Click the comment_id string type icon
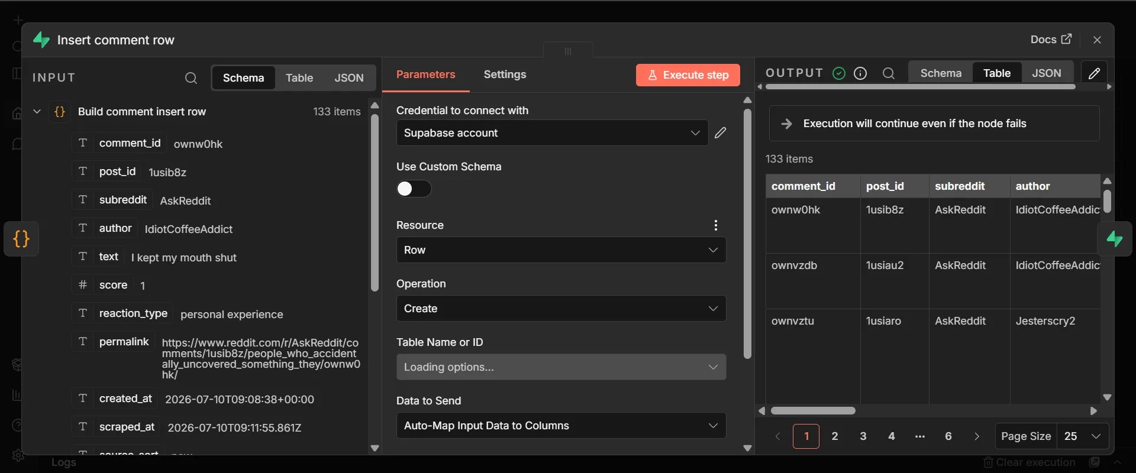1136x473 pixels. (83, 143)
